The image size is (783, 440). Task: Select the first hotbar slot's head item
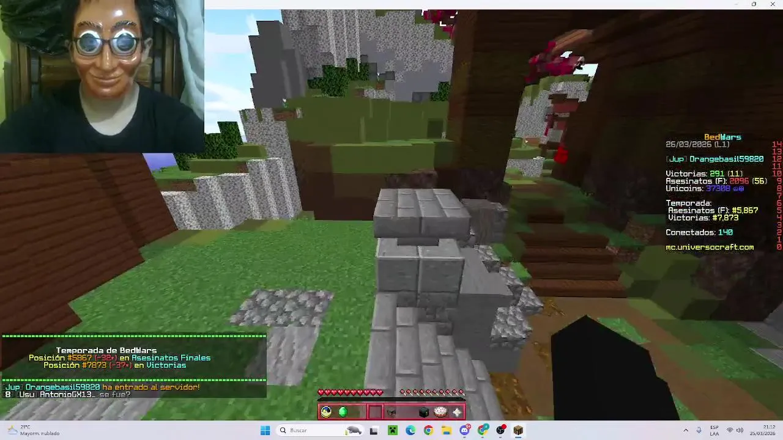pyautogui.click(x=326, y=412)
